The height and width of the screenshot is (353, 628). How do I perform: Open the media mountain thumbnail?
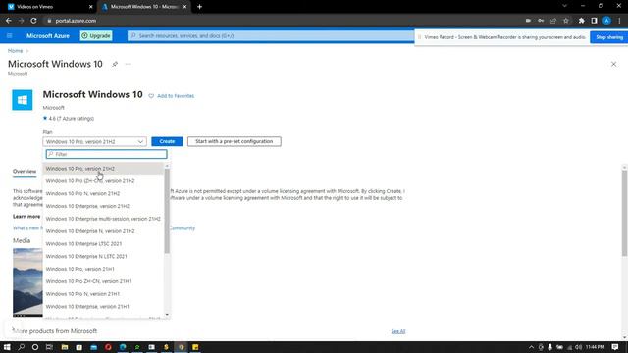[x=27, y=282]
